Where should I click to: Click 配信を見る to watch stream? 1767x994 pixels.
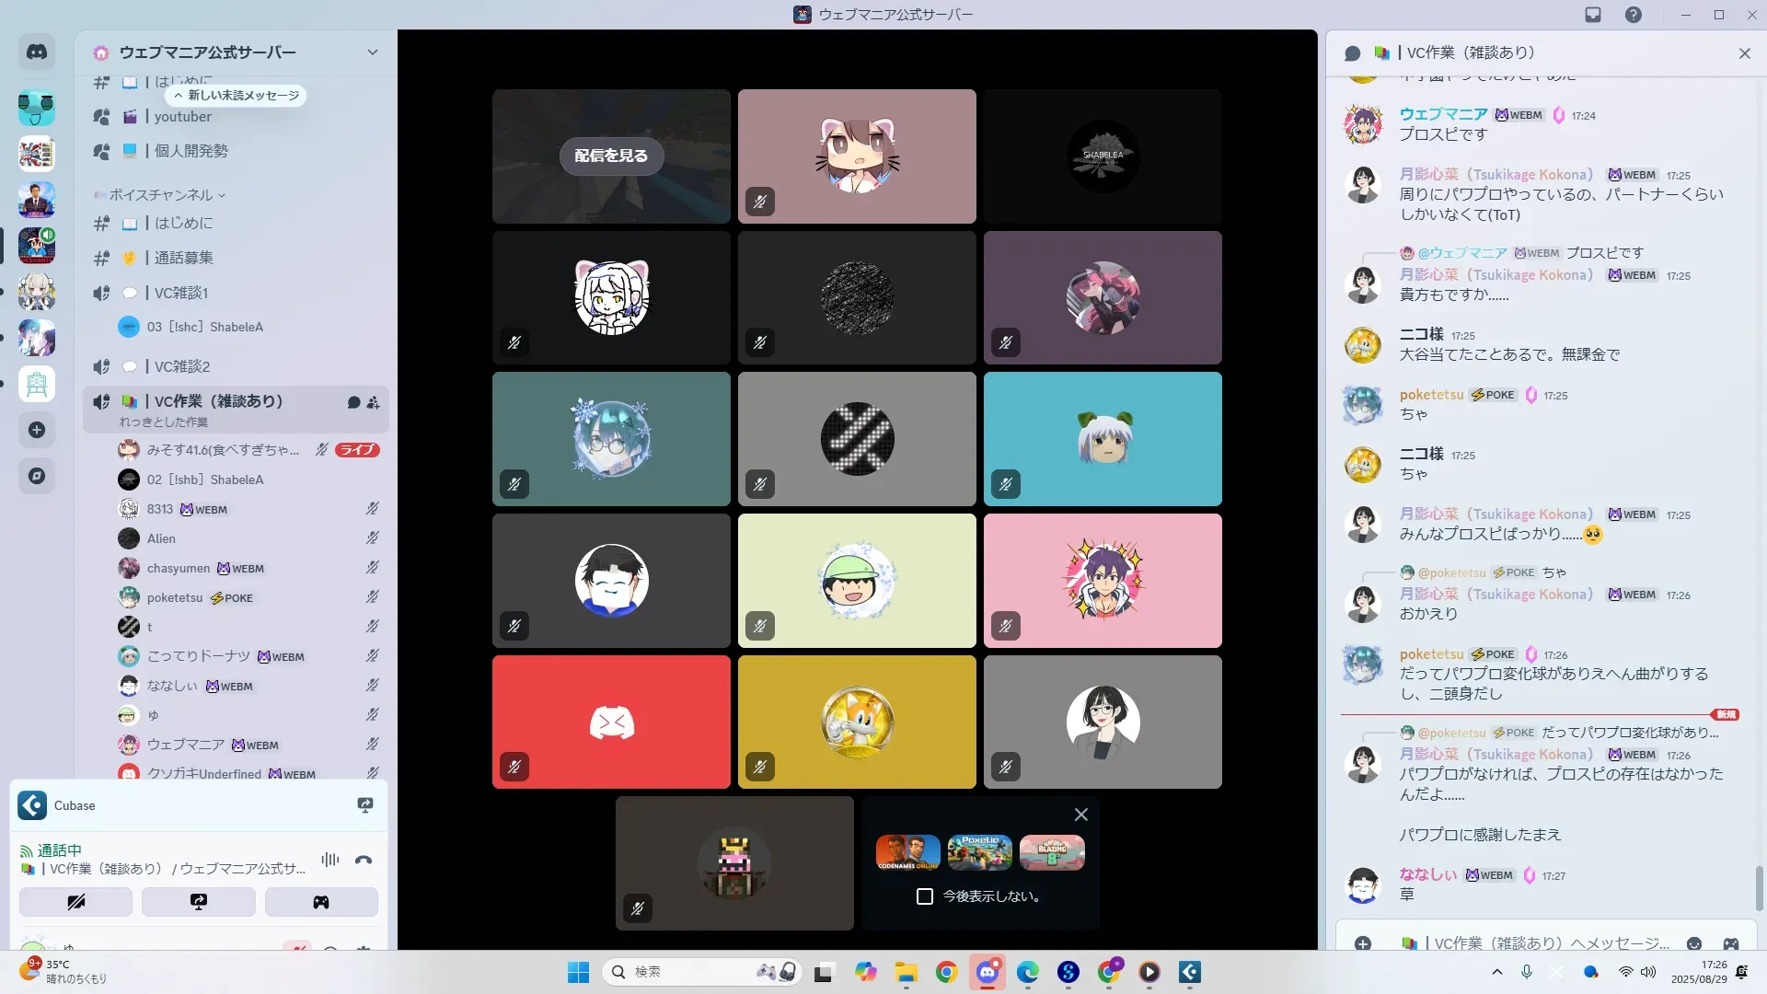coord(611,156)
